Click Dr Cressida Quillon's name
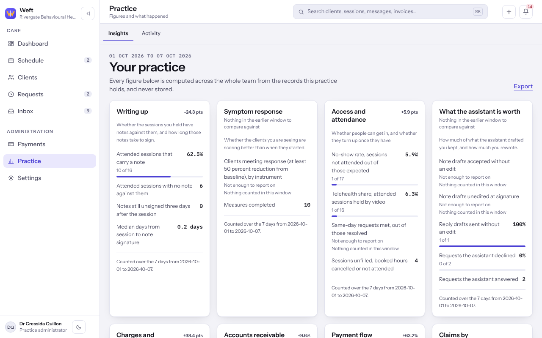The image size is (542, 338). point(41,324)
